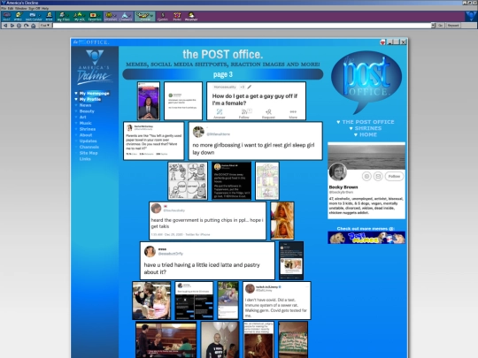
Task: Click the post office speech bubble logo
Action: coord(366,81)
